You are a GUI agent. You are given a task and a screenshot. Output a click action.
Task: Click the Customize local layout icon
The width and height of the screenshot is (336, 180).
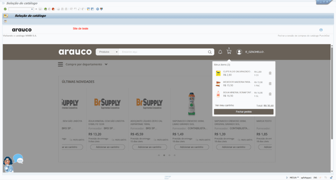pyautogui.click(x=102, y=9)
